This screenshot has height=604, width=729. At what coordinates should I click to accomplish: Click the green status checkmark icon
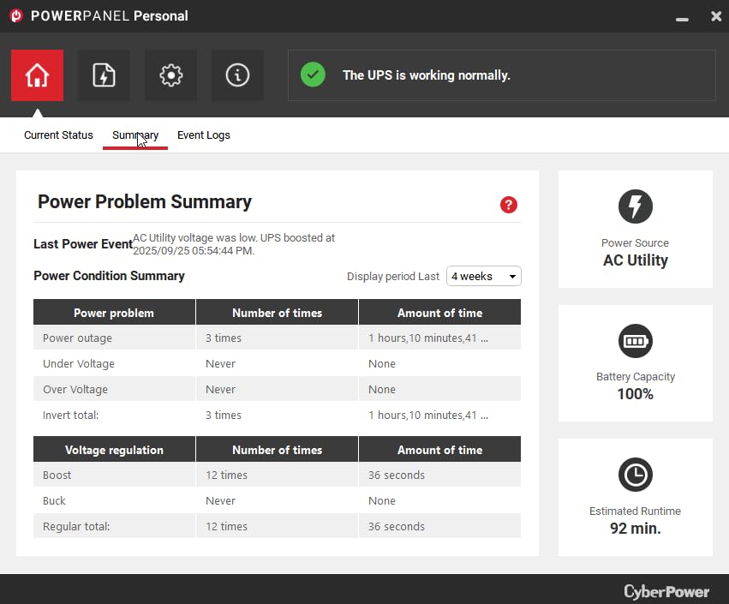(313, 75)
